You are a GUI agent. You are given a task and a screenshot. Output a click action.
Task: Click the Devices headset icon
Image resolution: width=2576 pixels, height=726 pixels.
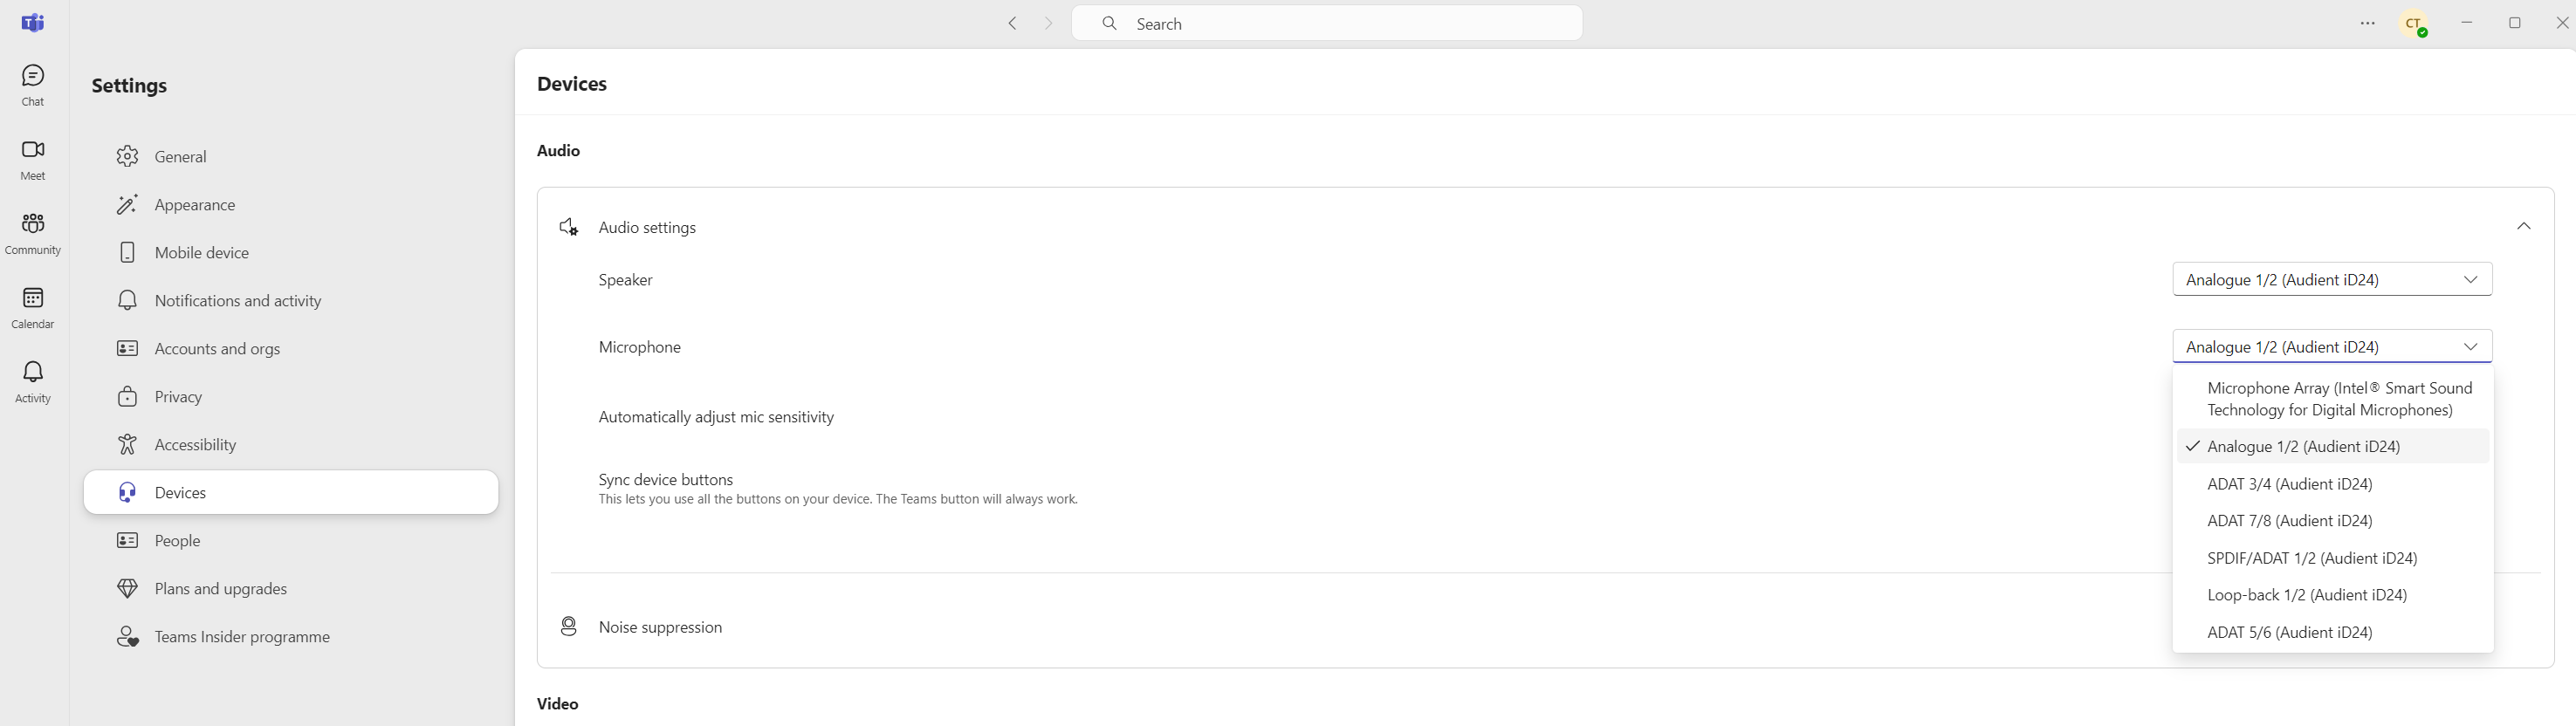tap(127, 492)
